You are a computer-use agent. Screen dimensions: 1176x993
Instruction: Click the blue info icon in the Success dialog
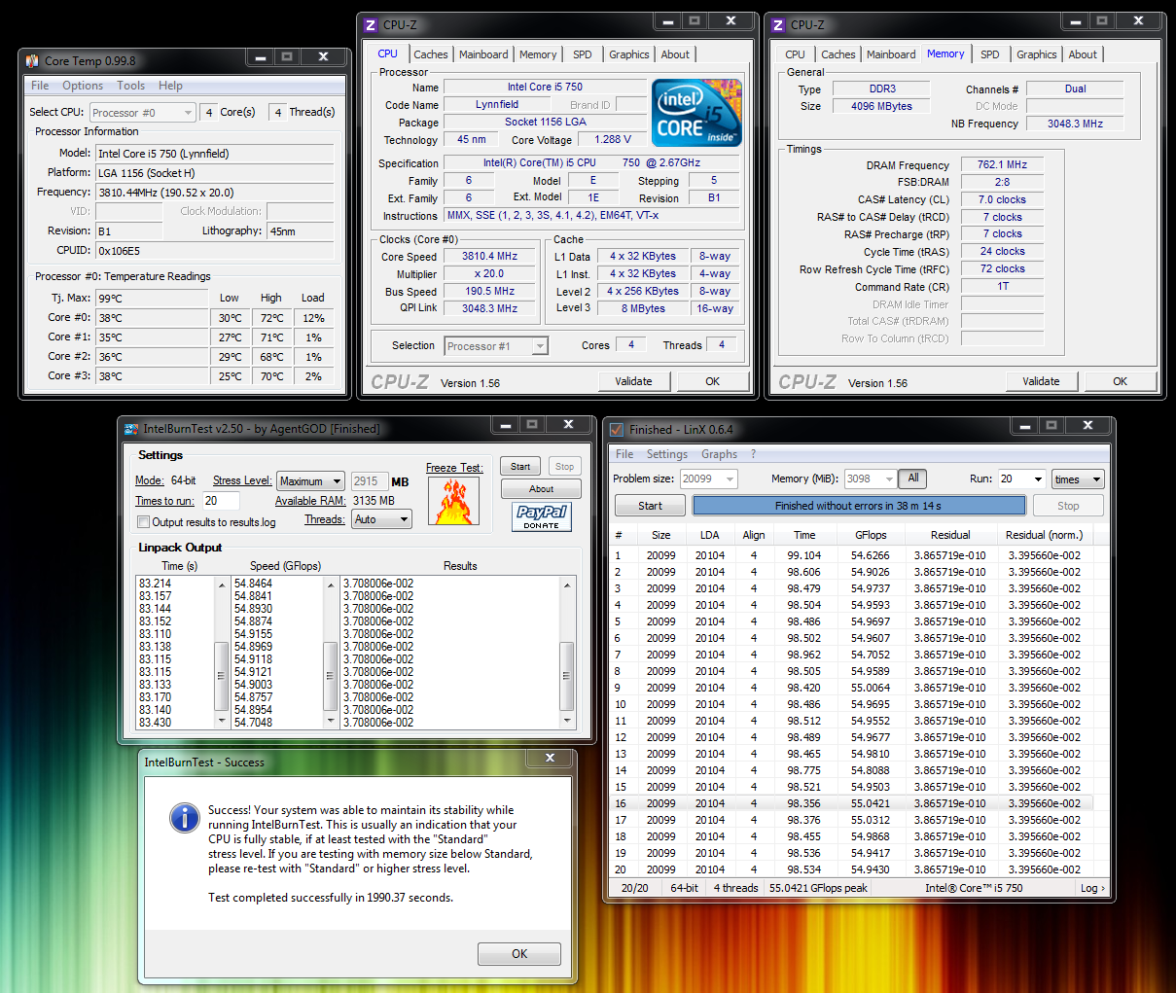point(184,817)
